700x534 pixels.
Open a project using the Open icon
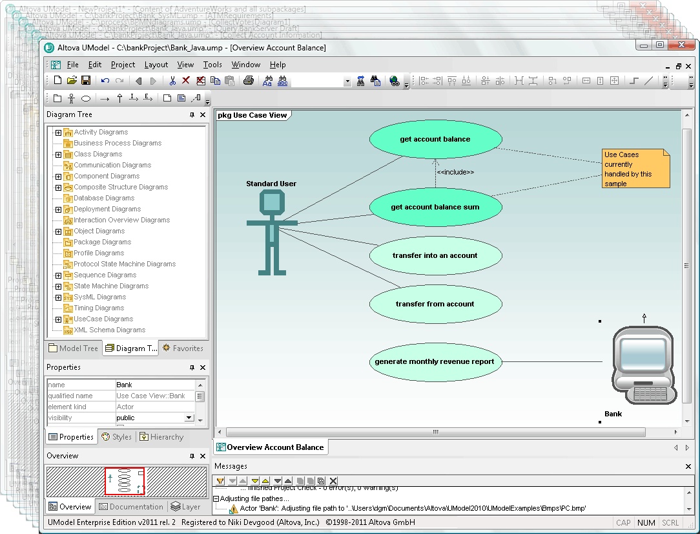[x=71, y=81]
